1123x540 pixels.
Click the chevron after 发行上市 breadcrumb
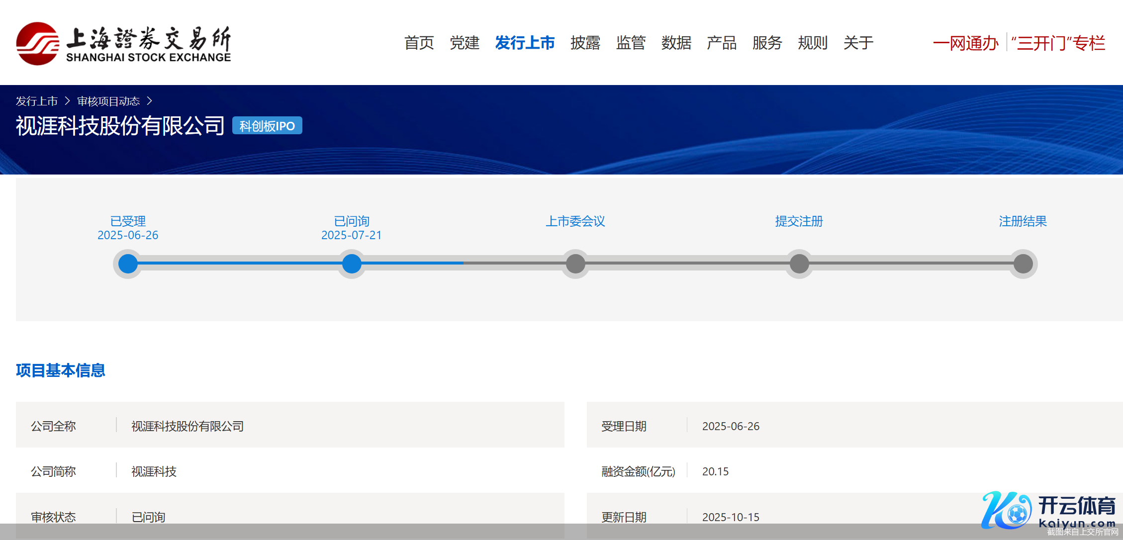[68, 101]
